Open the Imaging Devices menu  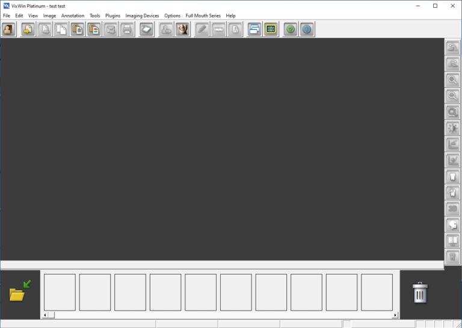click(x=142, y=16)
